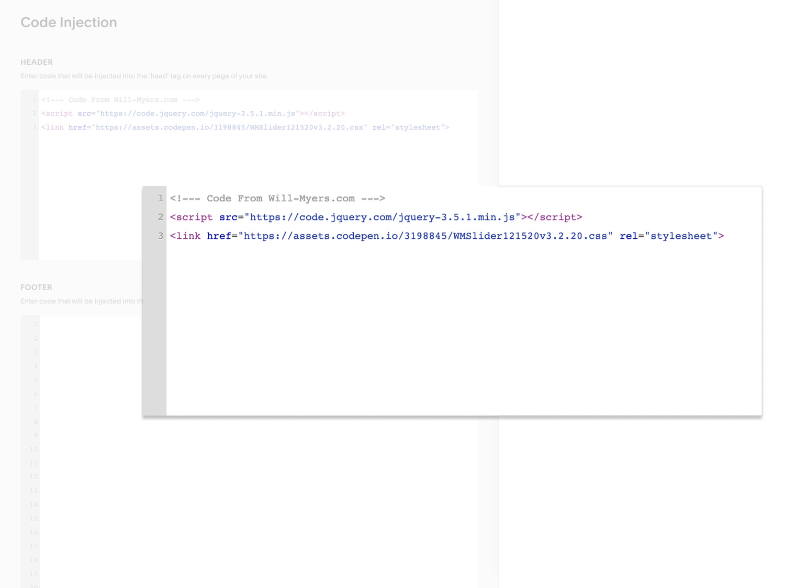785x588 pixels.
Task: Click the Code Injection page title
Action: pos(68,22)
